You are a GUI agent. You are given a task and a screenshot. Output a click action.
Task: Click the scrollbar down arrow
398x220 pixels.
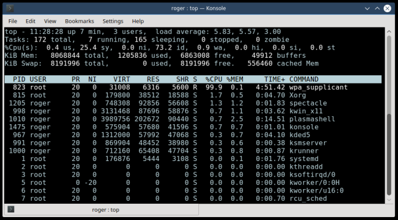(x=389, y=200)
